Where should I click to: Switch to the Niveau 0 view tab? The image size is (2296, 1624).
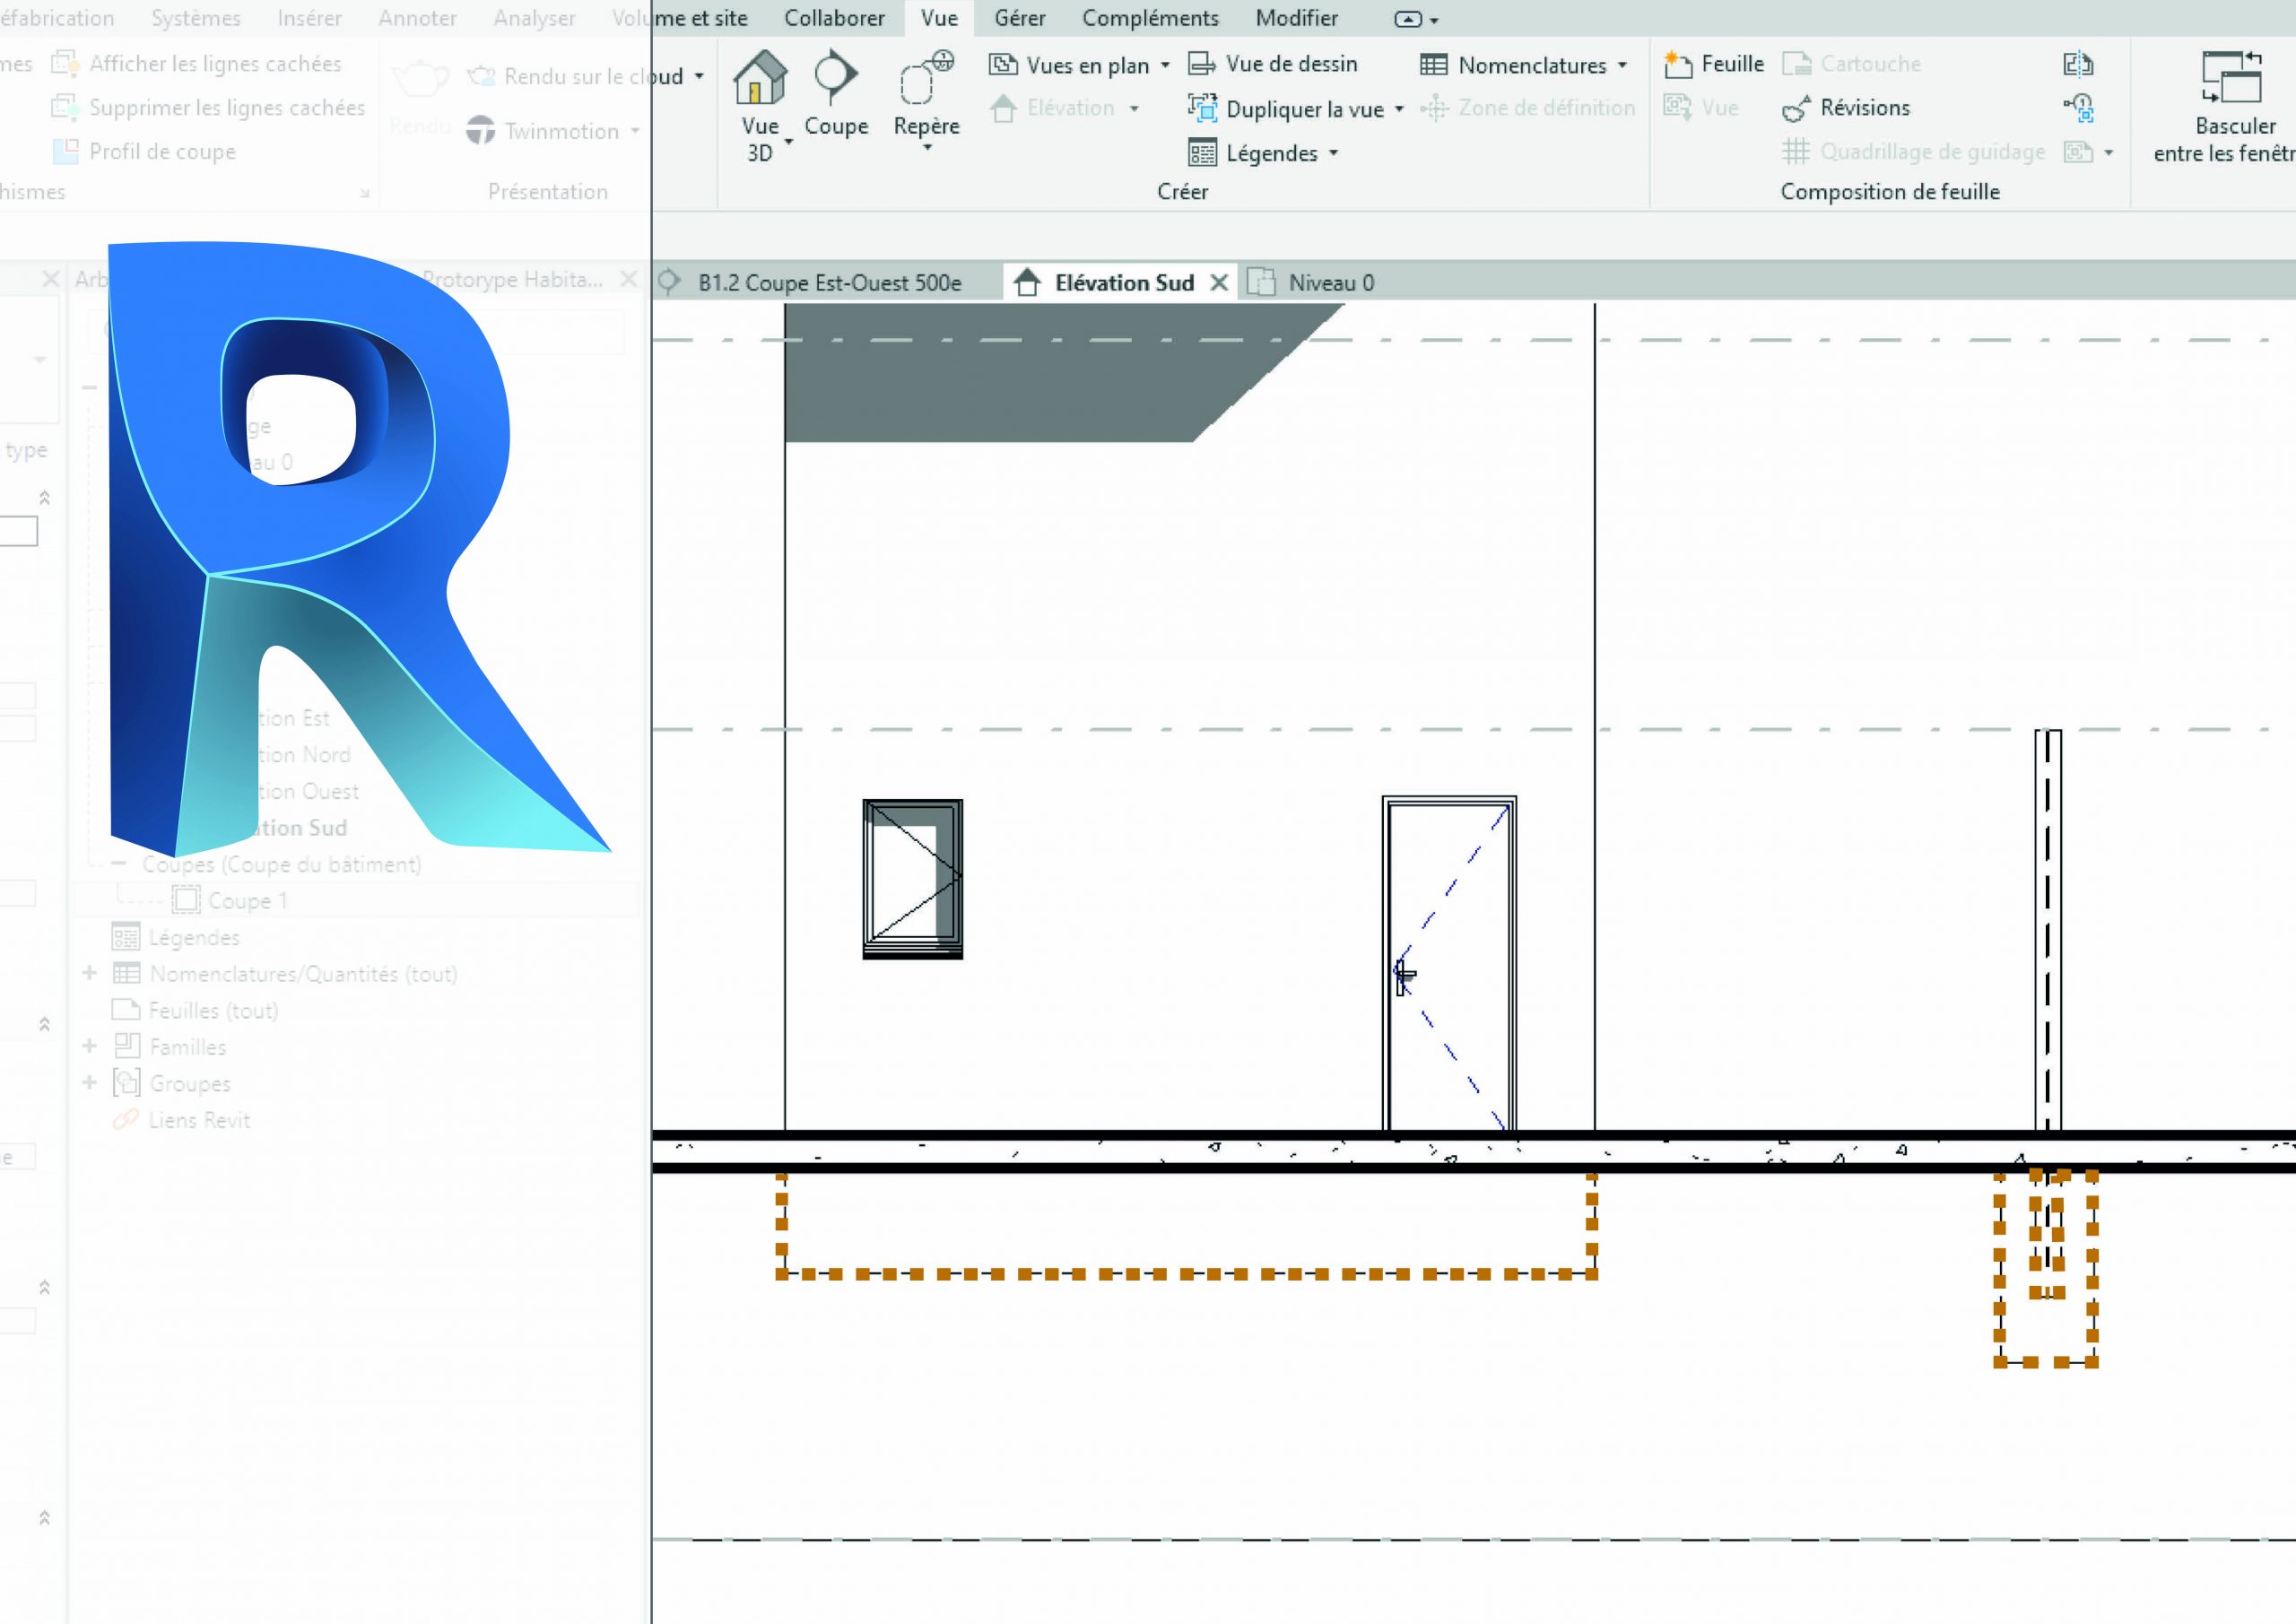[x=1330, y=283]
